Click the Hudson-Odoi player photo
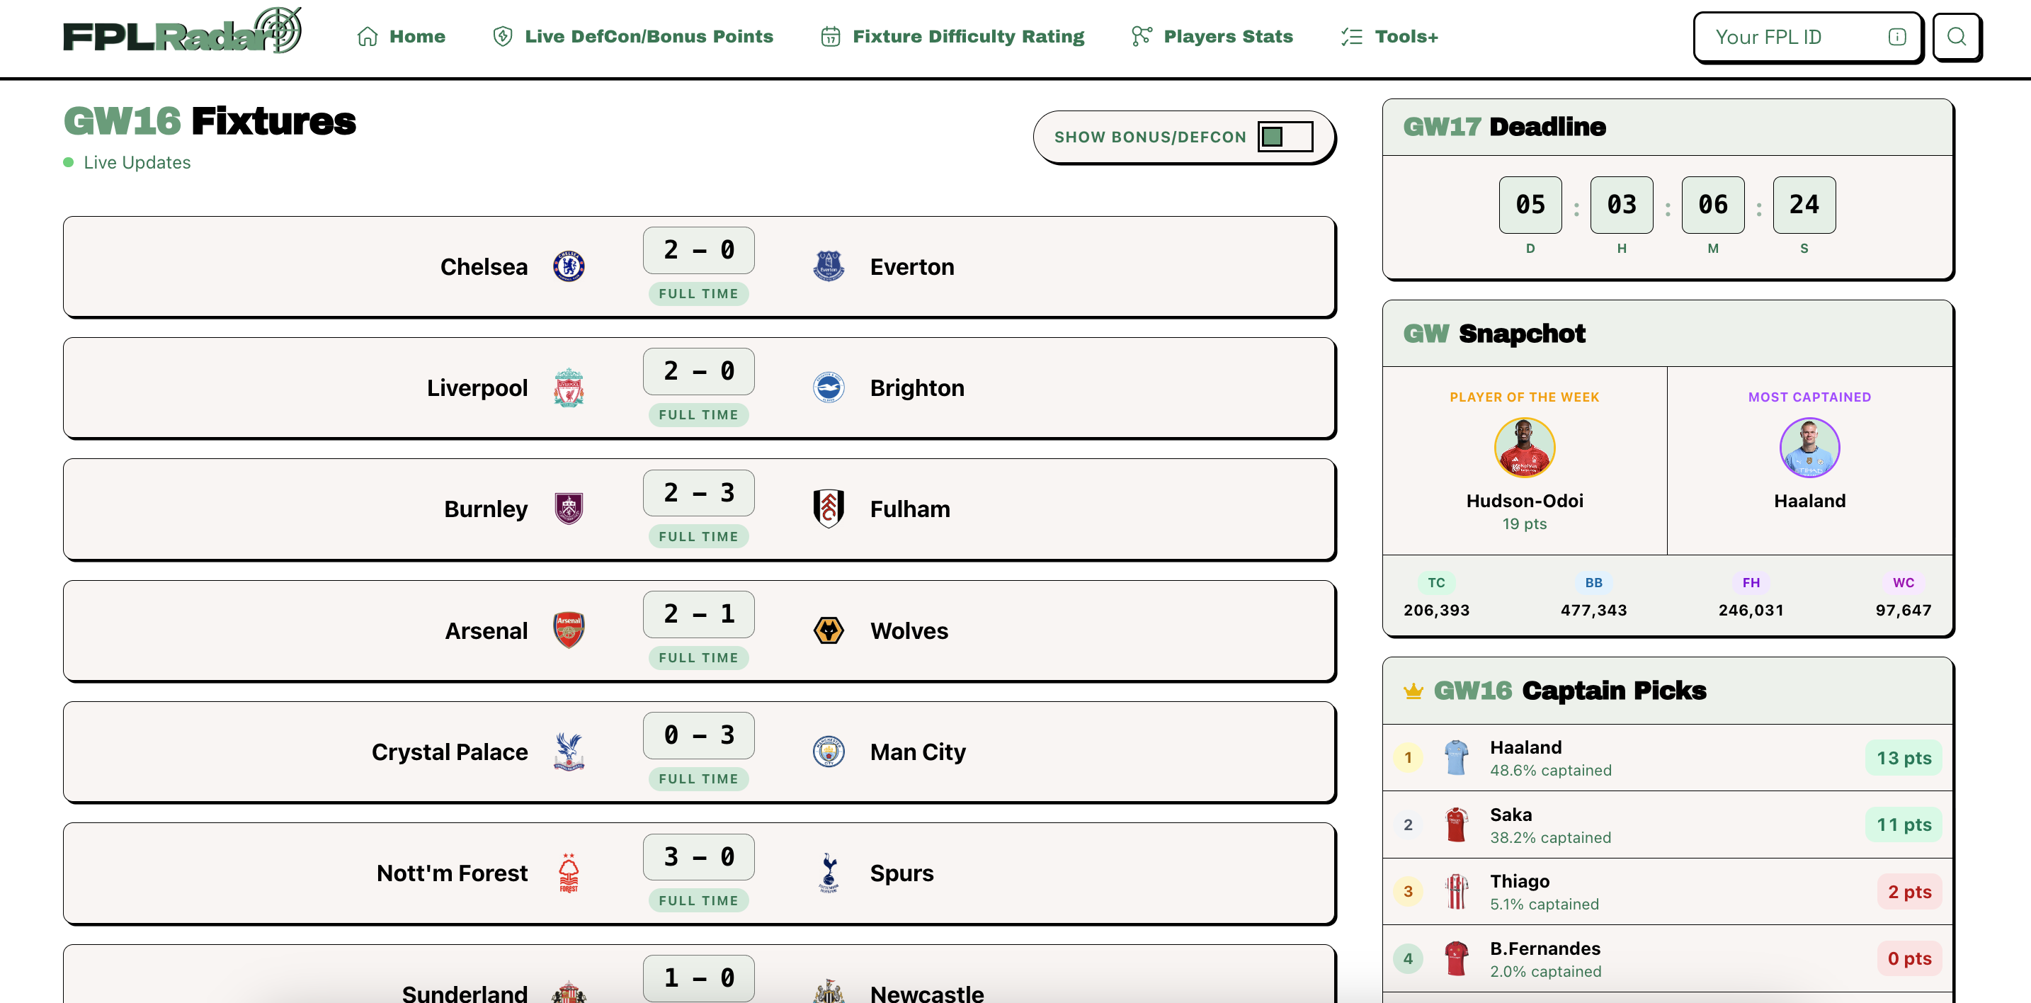The height and width of the screenshot is (1003, 2031). (1524, 447)
